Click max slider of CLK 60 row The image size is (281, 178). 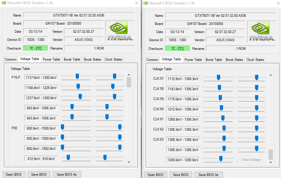257,108
